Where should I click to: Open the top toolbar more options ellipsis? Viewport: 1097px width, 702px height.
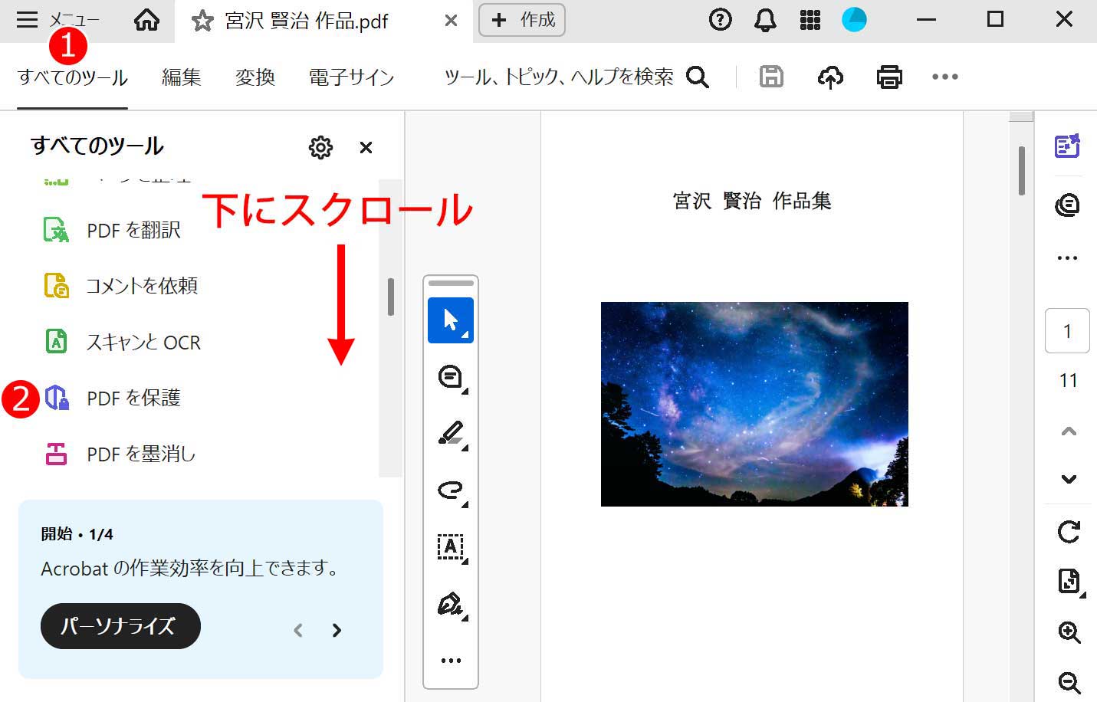tap(945, 77)
